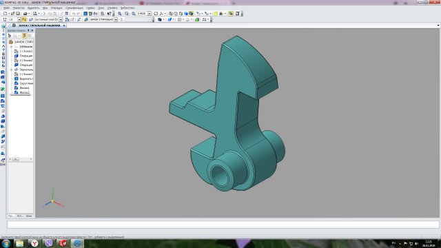Click the Print preview icon
441x248 pixels.
coord(35,14)
